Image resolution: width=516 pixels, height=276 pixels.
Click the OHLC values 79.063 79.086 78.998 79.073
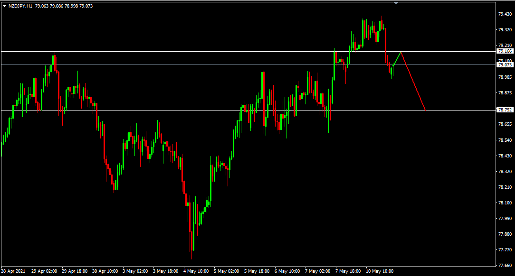click(64, 6)
